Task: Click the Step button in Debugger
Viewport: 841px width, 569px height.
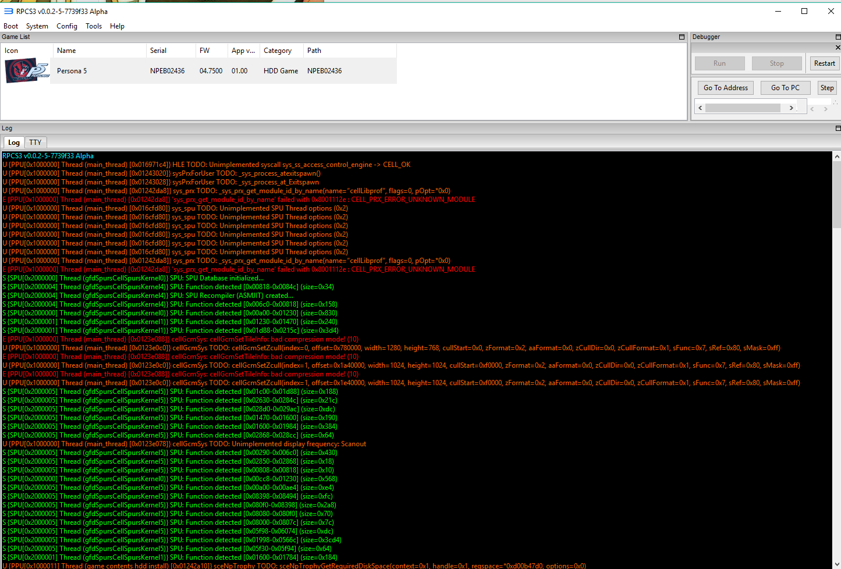Action: click(x=826, y=88)
